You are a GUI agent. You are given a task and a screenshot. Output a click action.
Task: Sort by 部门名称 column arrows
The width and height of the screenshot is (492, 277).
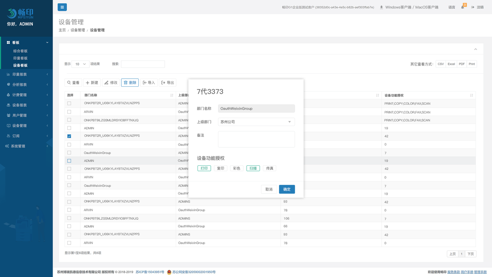pyautogui.click(x=172, y=95)
